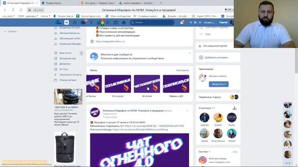The width and height of the screenshot is (298, 167).
Task: Open the почта bookmarks folder
Action: (x=46, y=16)
